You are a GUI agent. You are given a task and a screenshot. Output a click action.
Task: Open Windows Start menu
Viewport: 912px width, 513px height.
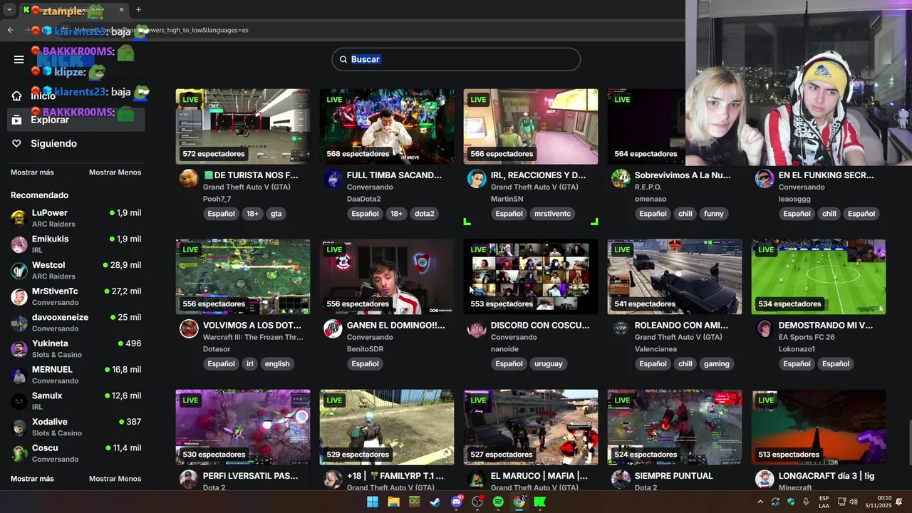pos(373,502)
